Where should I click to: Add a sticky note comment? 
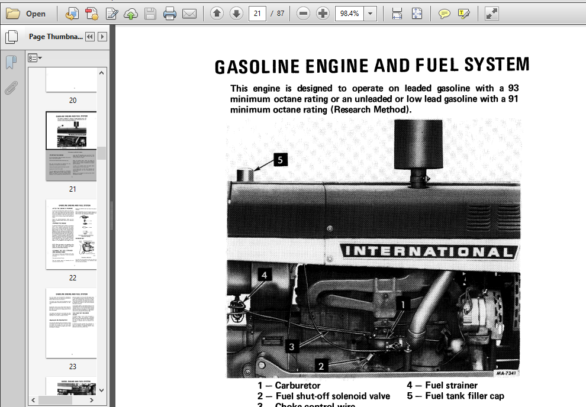pyautogui.click(x=444, y=14)
